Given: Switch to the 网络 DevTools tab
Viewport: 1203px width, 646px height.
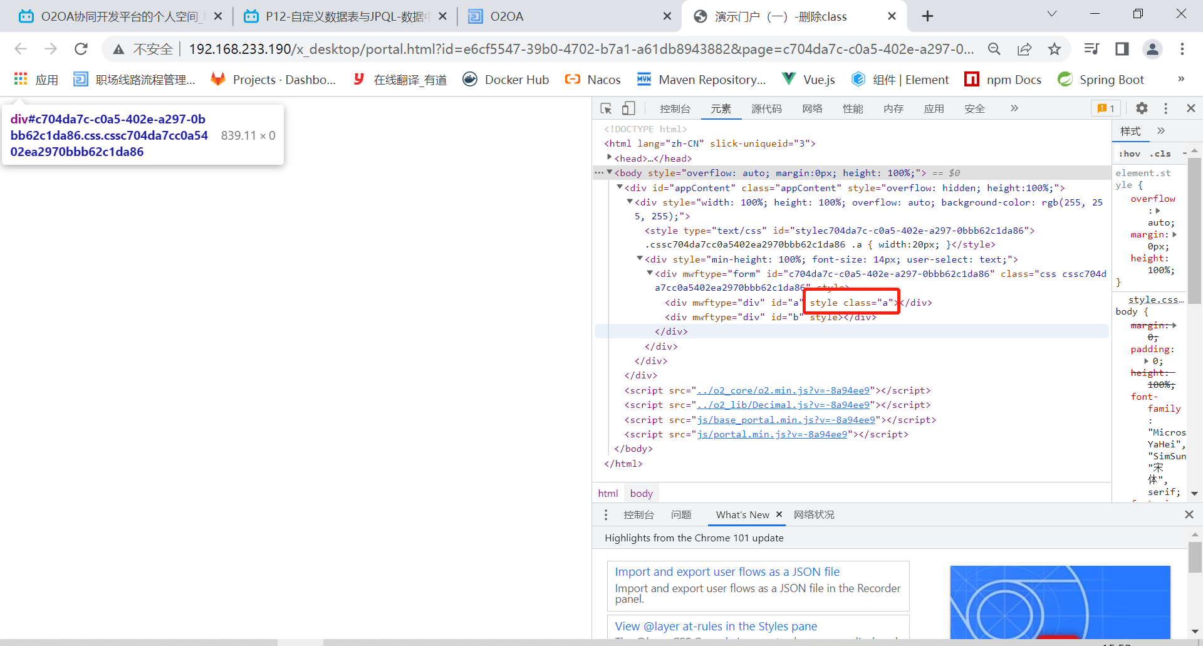Looking at the screenshot, I should point(812,108).
